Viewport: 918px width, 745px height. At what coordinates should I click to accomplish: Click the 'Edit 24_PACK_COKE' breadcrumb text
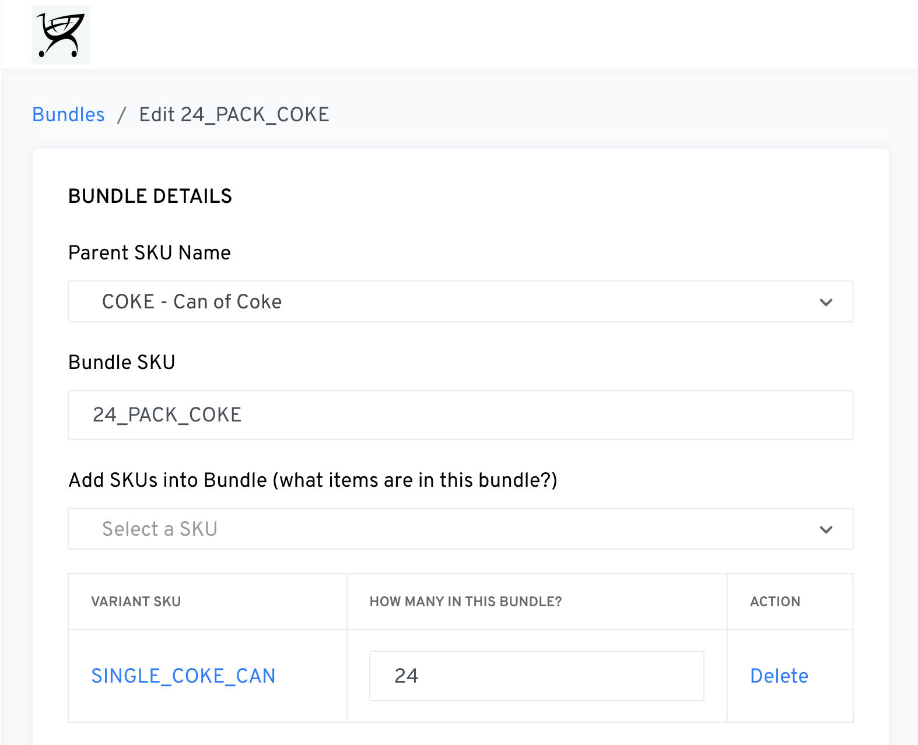click(x=234, y=115)
